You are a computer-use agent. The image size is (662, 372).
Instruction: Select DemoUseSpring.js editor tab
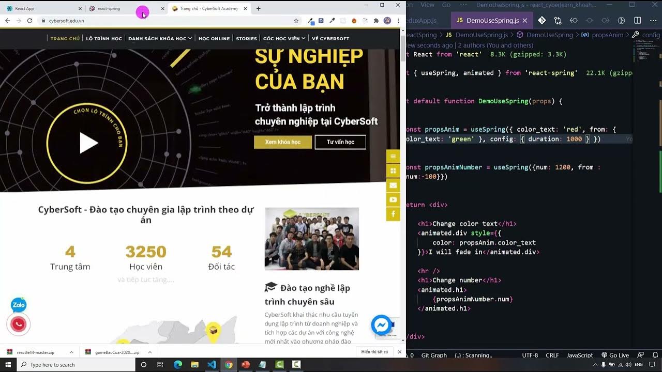[492, 21]
